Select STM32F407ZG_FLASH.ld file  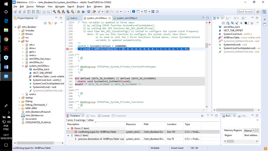38,123
